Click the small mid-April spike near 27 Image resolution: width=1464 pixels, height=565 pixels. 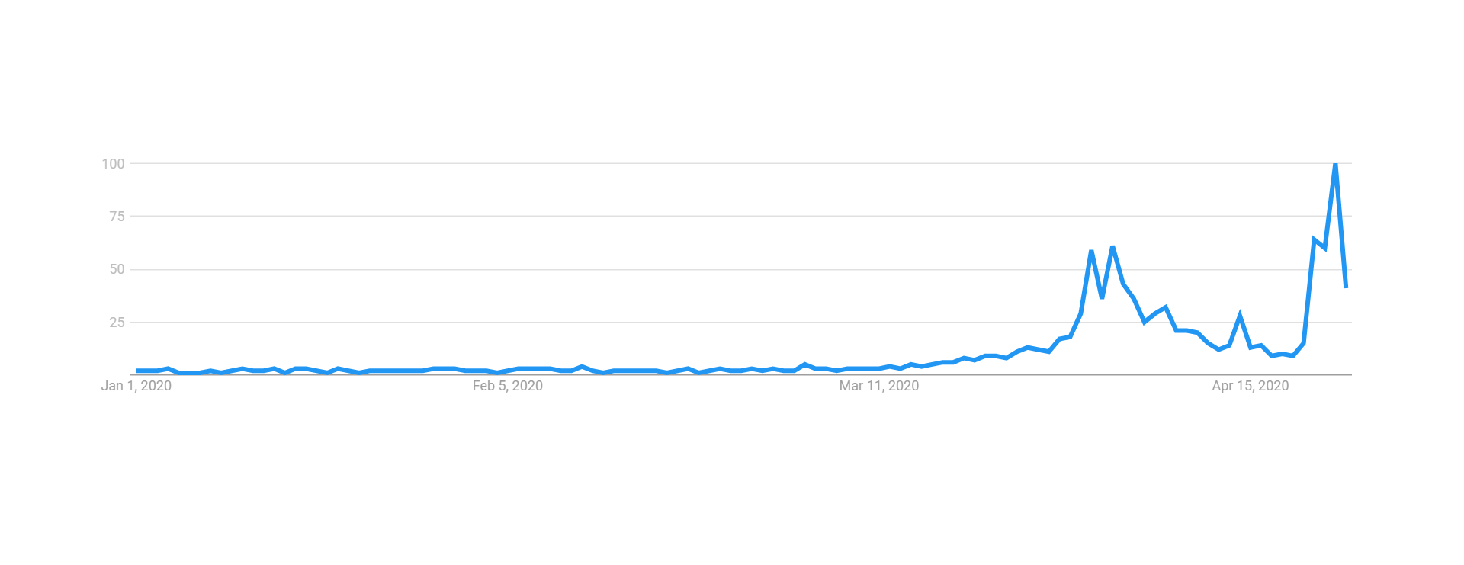coord(1240,316)
